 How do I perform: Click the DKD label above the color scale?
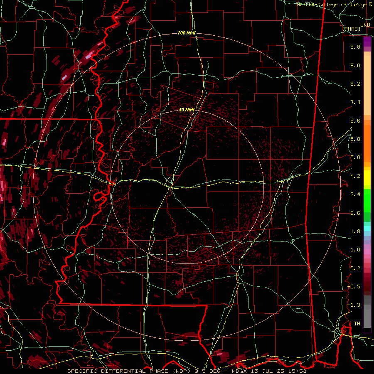(x=365, y=25)
